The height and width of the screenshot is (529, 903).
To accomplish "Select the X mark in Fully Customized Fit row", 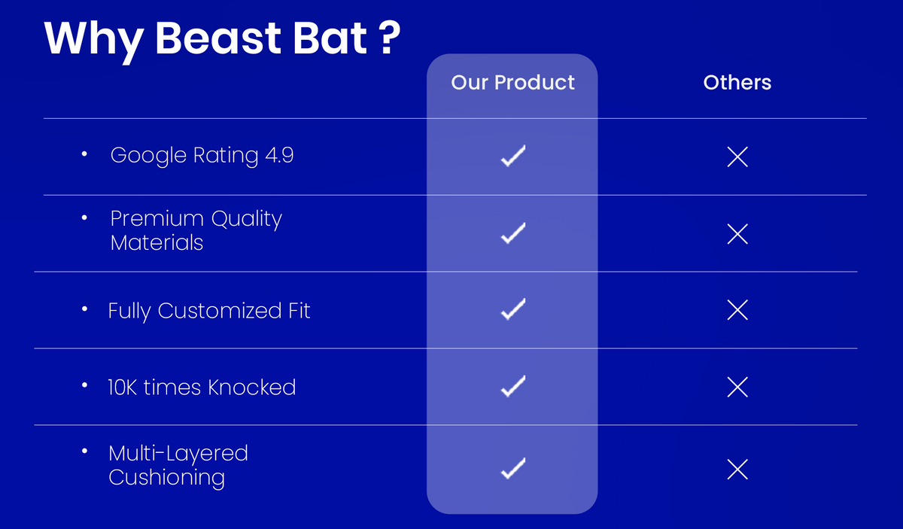I will 737,310.
